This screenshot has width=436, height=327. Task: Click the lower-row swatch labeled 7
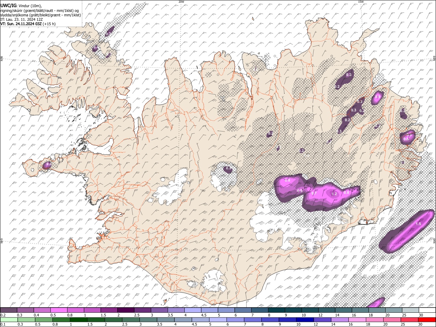click(x=253, y=320)
